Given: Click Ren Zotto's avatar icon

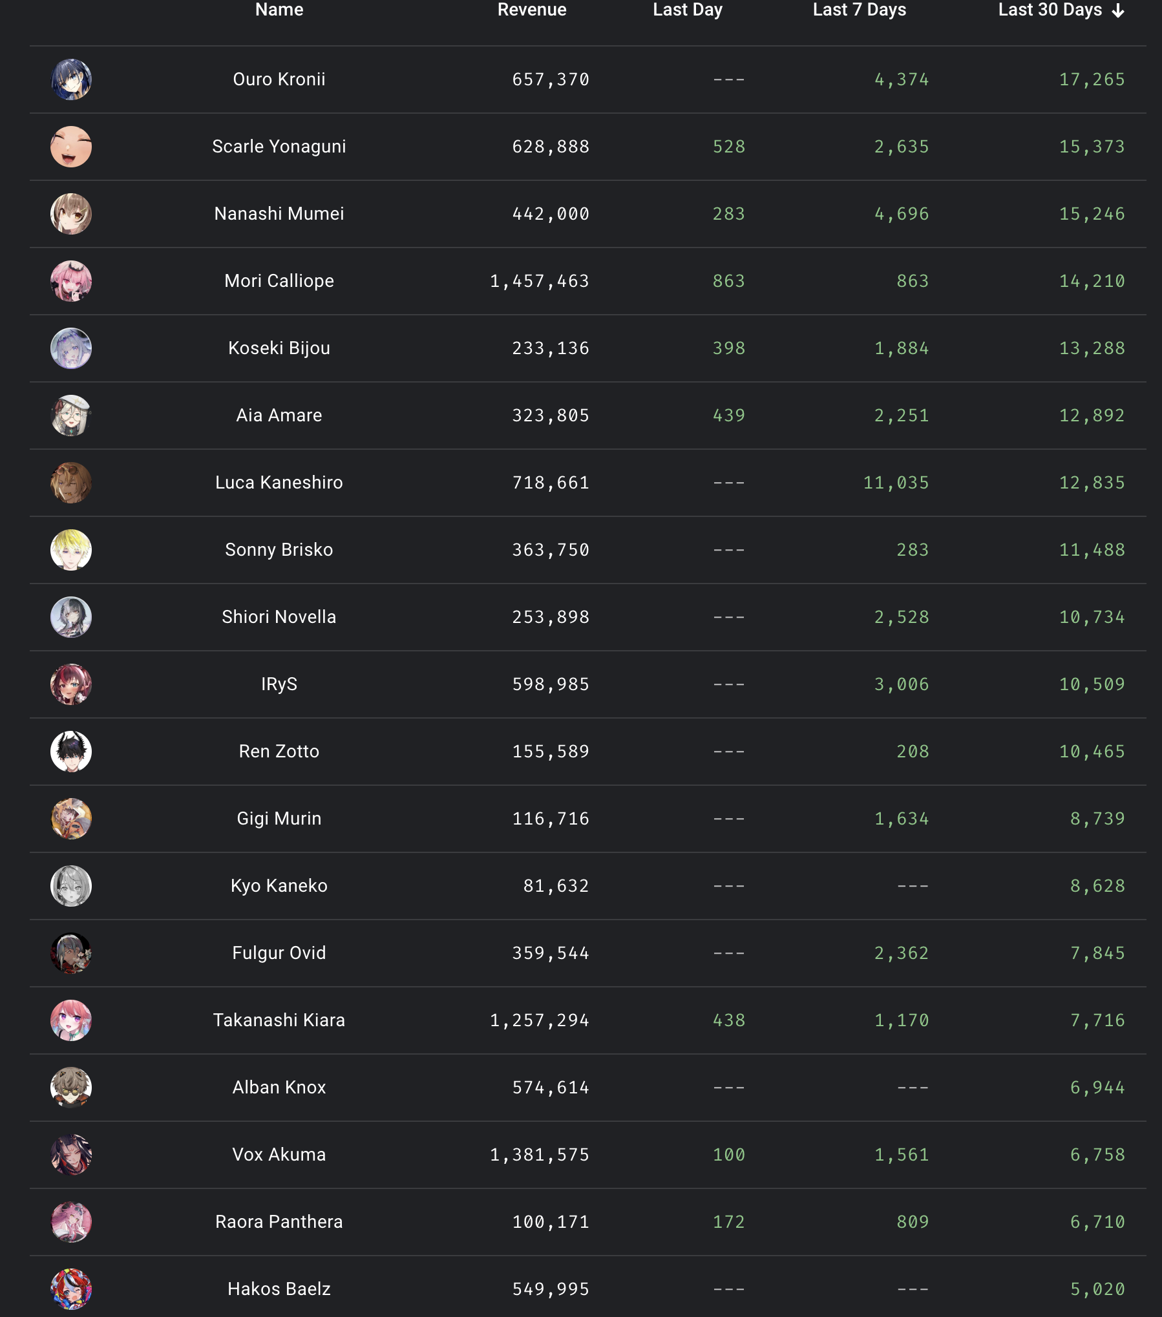Looking at the screenshot, I should (x=71, y=752).
